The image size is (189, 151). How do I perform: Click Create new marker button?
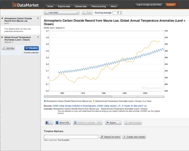[134, 137]
